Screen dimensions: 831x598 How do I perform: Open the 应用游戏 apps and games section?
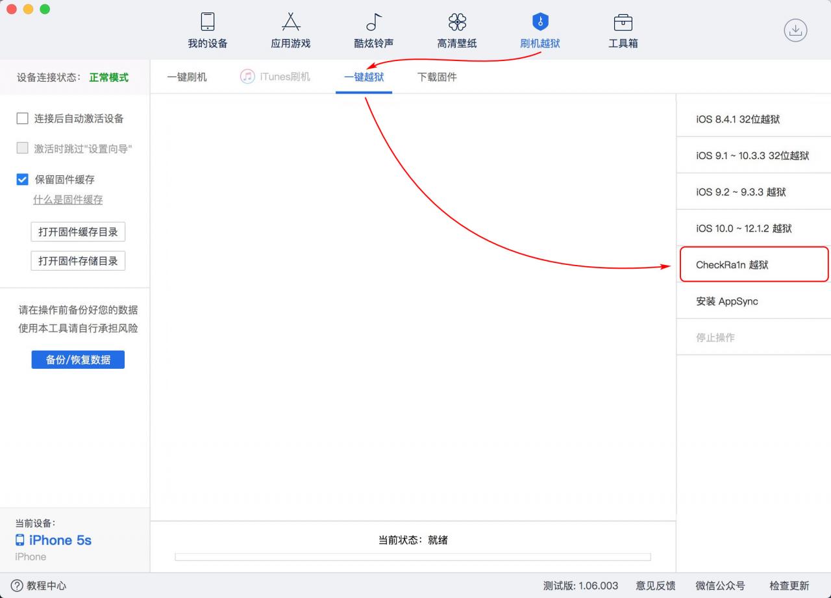click(x=290, y=31)
